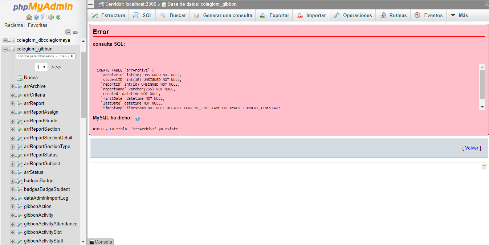Viewport: 489px width, 245px height.
Task: Open Generar una consulta tab
Action: pos(223,15)
